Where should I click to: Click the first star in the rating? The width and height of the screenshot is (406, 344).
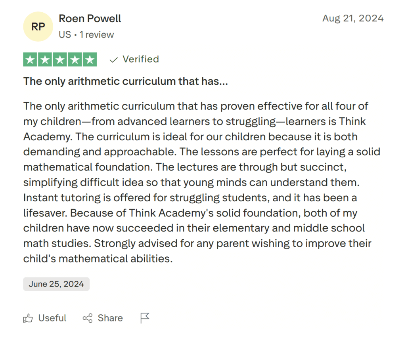(30, 59)
